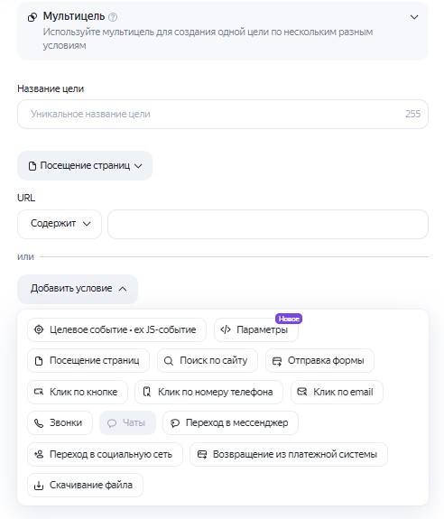This screenshot has width=444, height=519.
Task: Click the help icon next to Мультицель
Action: (113, 17)
